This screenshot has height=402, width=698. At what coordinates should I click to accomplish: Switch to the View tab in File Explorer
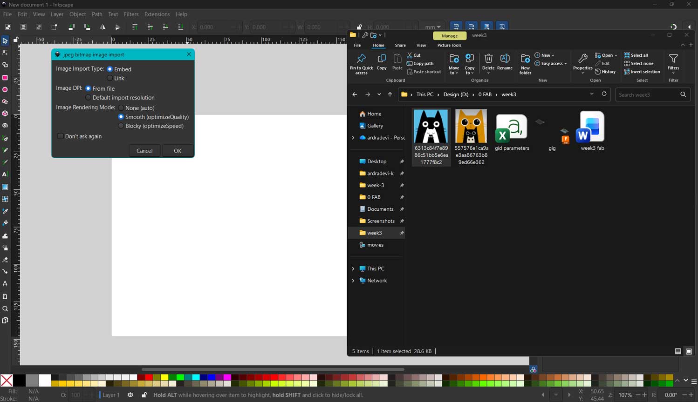pyautogui.click(x=421, y=45)
